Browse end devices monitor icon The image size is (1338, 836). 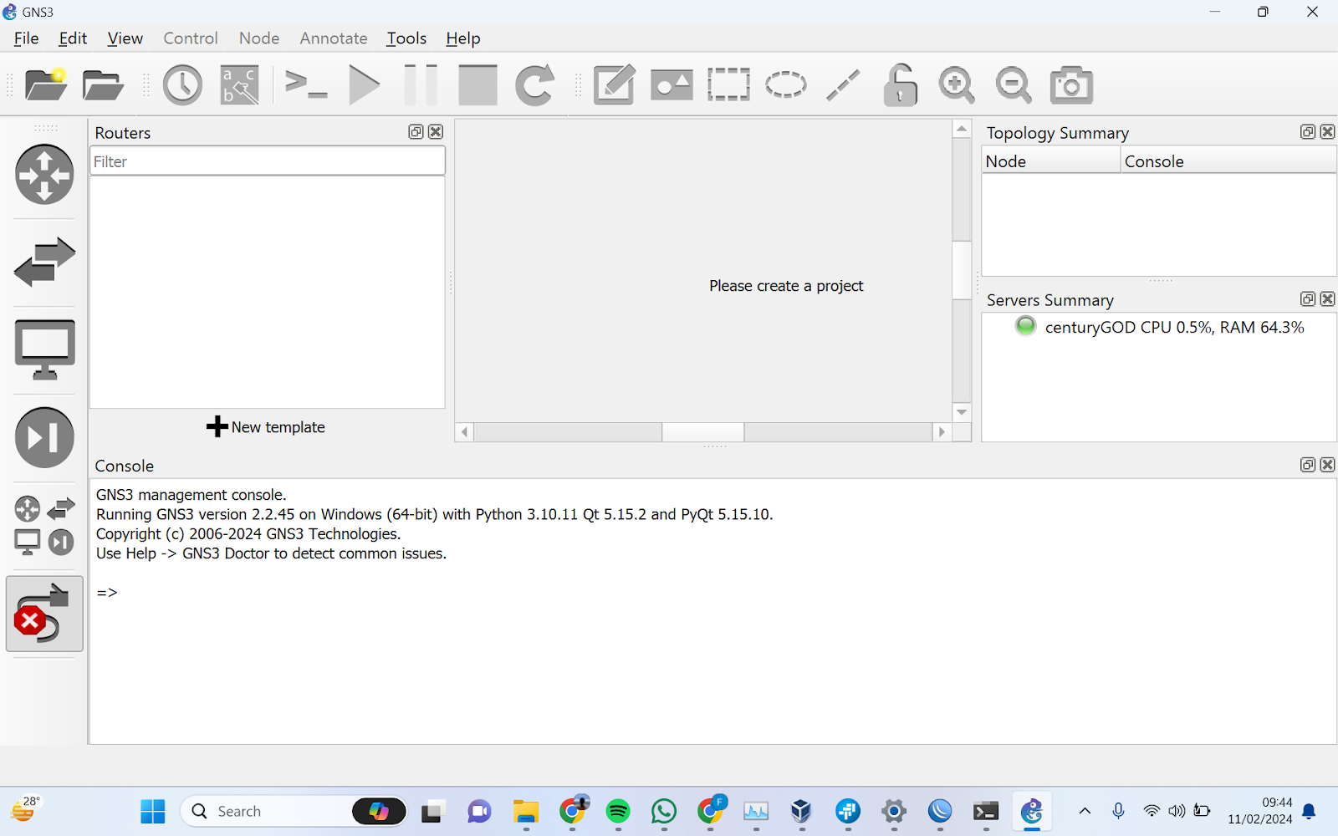click(44, 349)
